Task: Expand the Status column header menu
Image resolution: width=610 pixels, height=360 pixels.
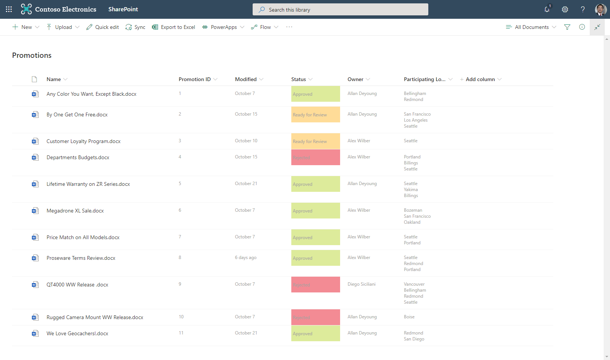Action: click(302, 79)
